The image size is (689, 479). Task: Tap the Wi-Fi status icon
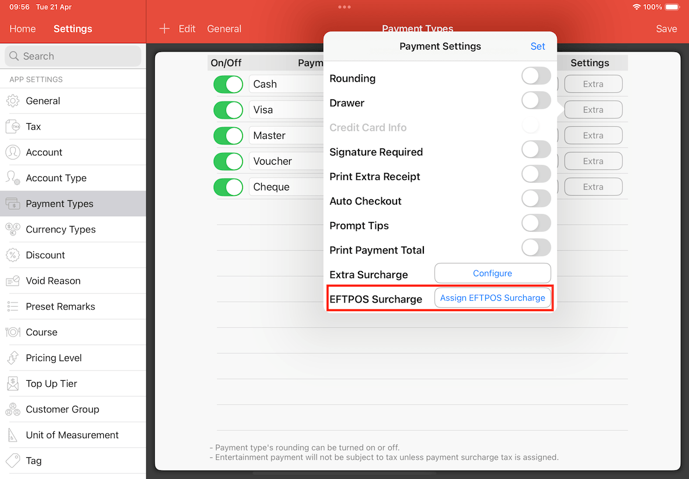[636, 7]
